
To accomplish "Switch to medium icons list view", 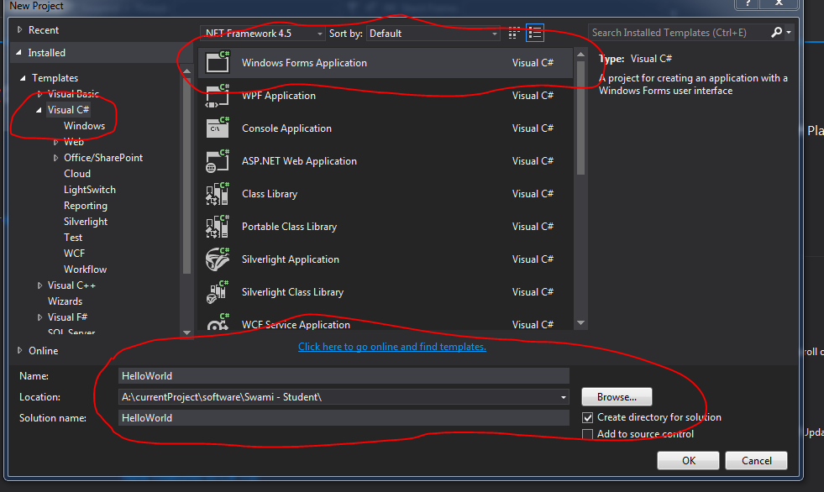I will click(535, 33).
